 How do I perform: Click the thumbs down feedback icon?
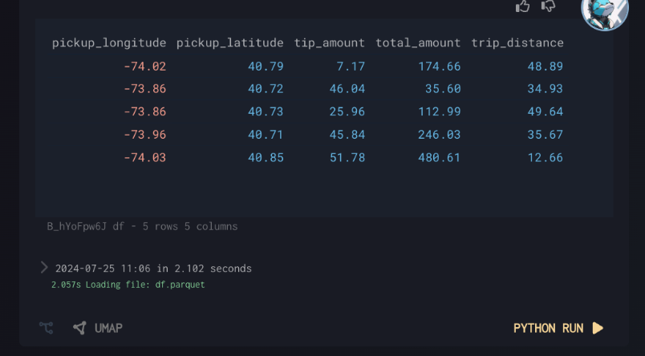tap(549, 6)
